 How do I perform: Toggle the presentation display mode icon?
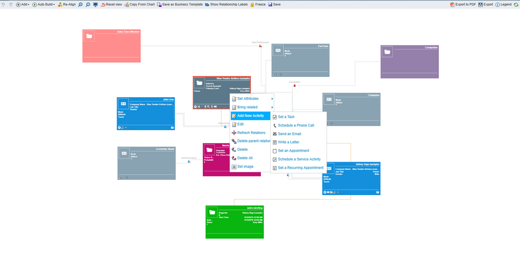[x=96, y=4]
